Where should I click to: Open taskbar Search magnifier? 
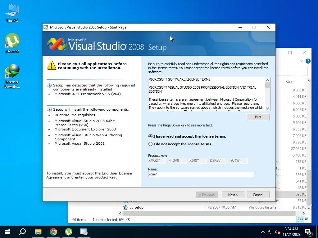pyautogui.click(x=22, y=232)
